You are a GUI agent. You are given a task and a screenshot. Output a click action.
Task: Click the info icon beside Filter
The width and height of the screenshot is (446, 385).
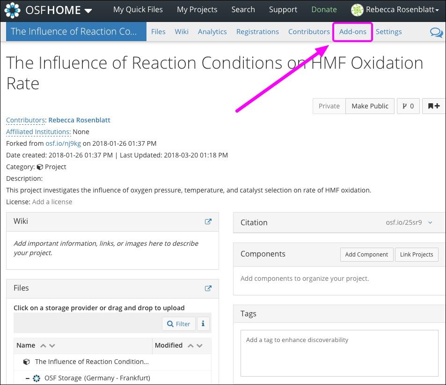click(203, 323)
